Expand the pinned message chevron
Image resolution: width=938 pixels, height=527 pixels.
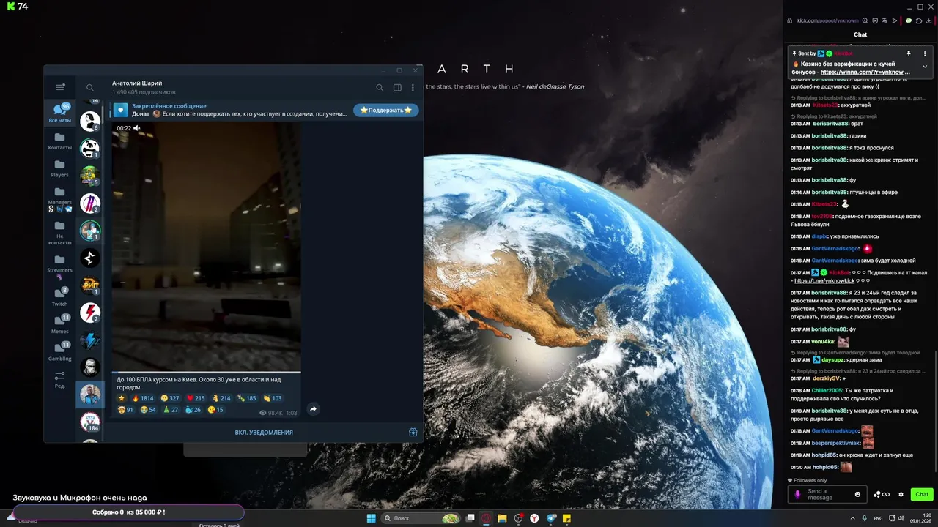[925, 66]
